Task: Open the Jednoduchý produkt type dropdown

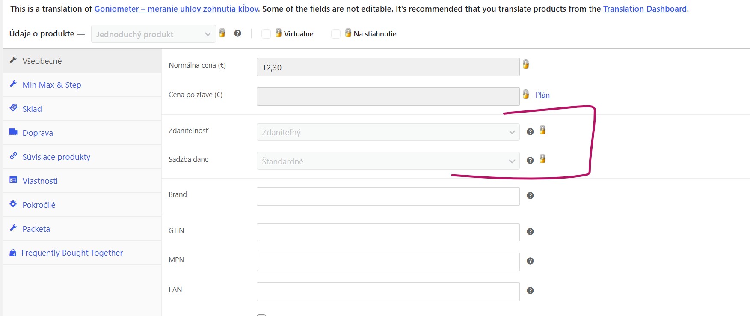Action: tap(153, 34)
